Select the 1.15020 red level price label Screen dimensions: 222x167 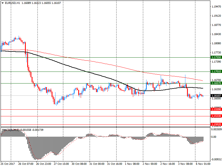coord(216,124)
